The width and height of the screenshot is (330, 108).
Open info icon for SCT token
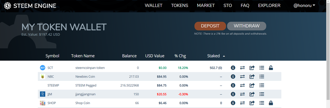click(x=233, y=68)
